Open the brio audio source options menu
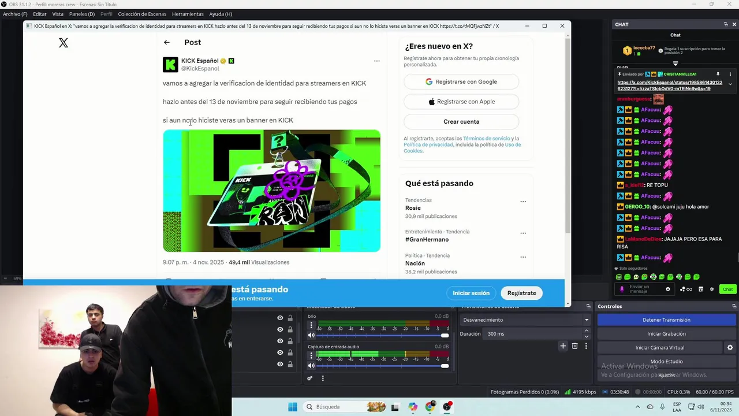 pyautogui.click(x=311, y=325)
